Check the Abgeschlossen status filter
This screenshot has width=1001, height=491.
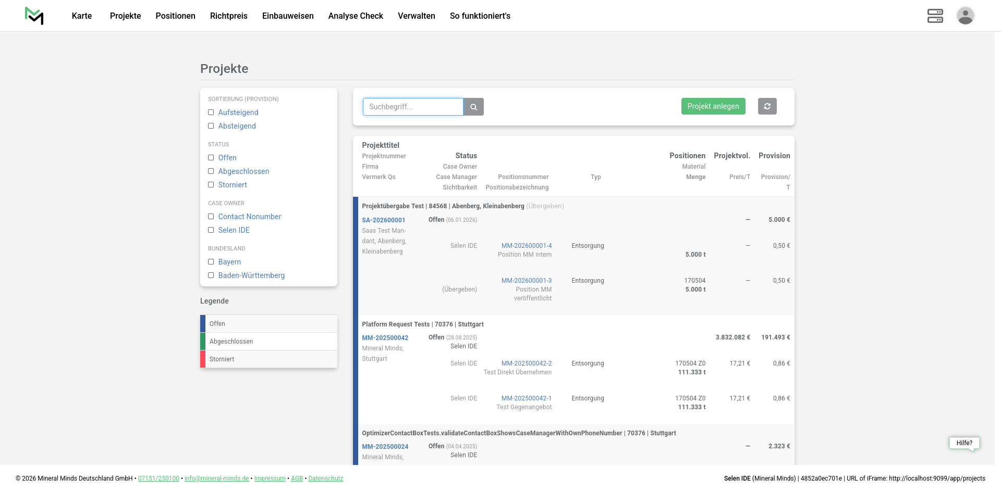pos(211,171)
